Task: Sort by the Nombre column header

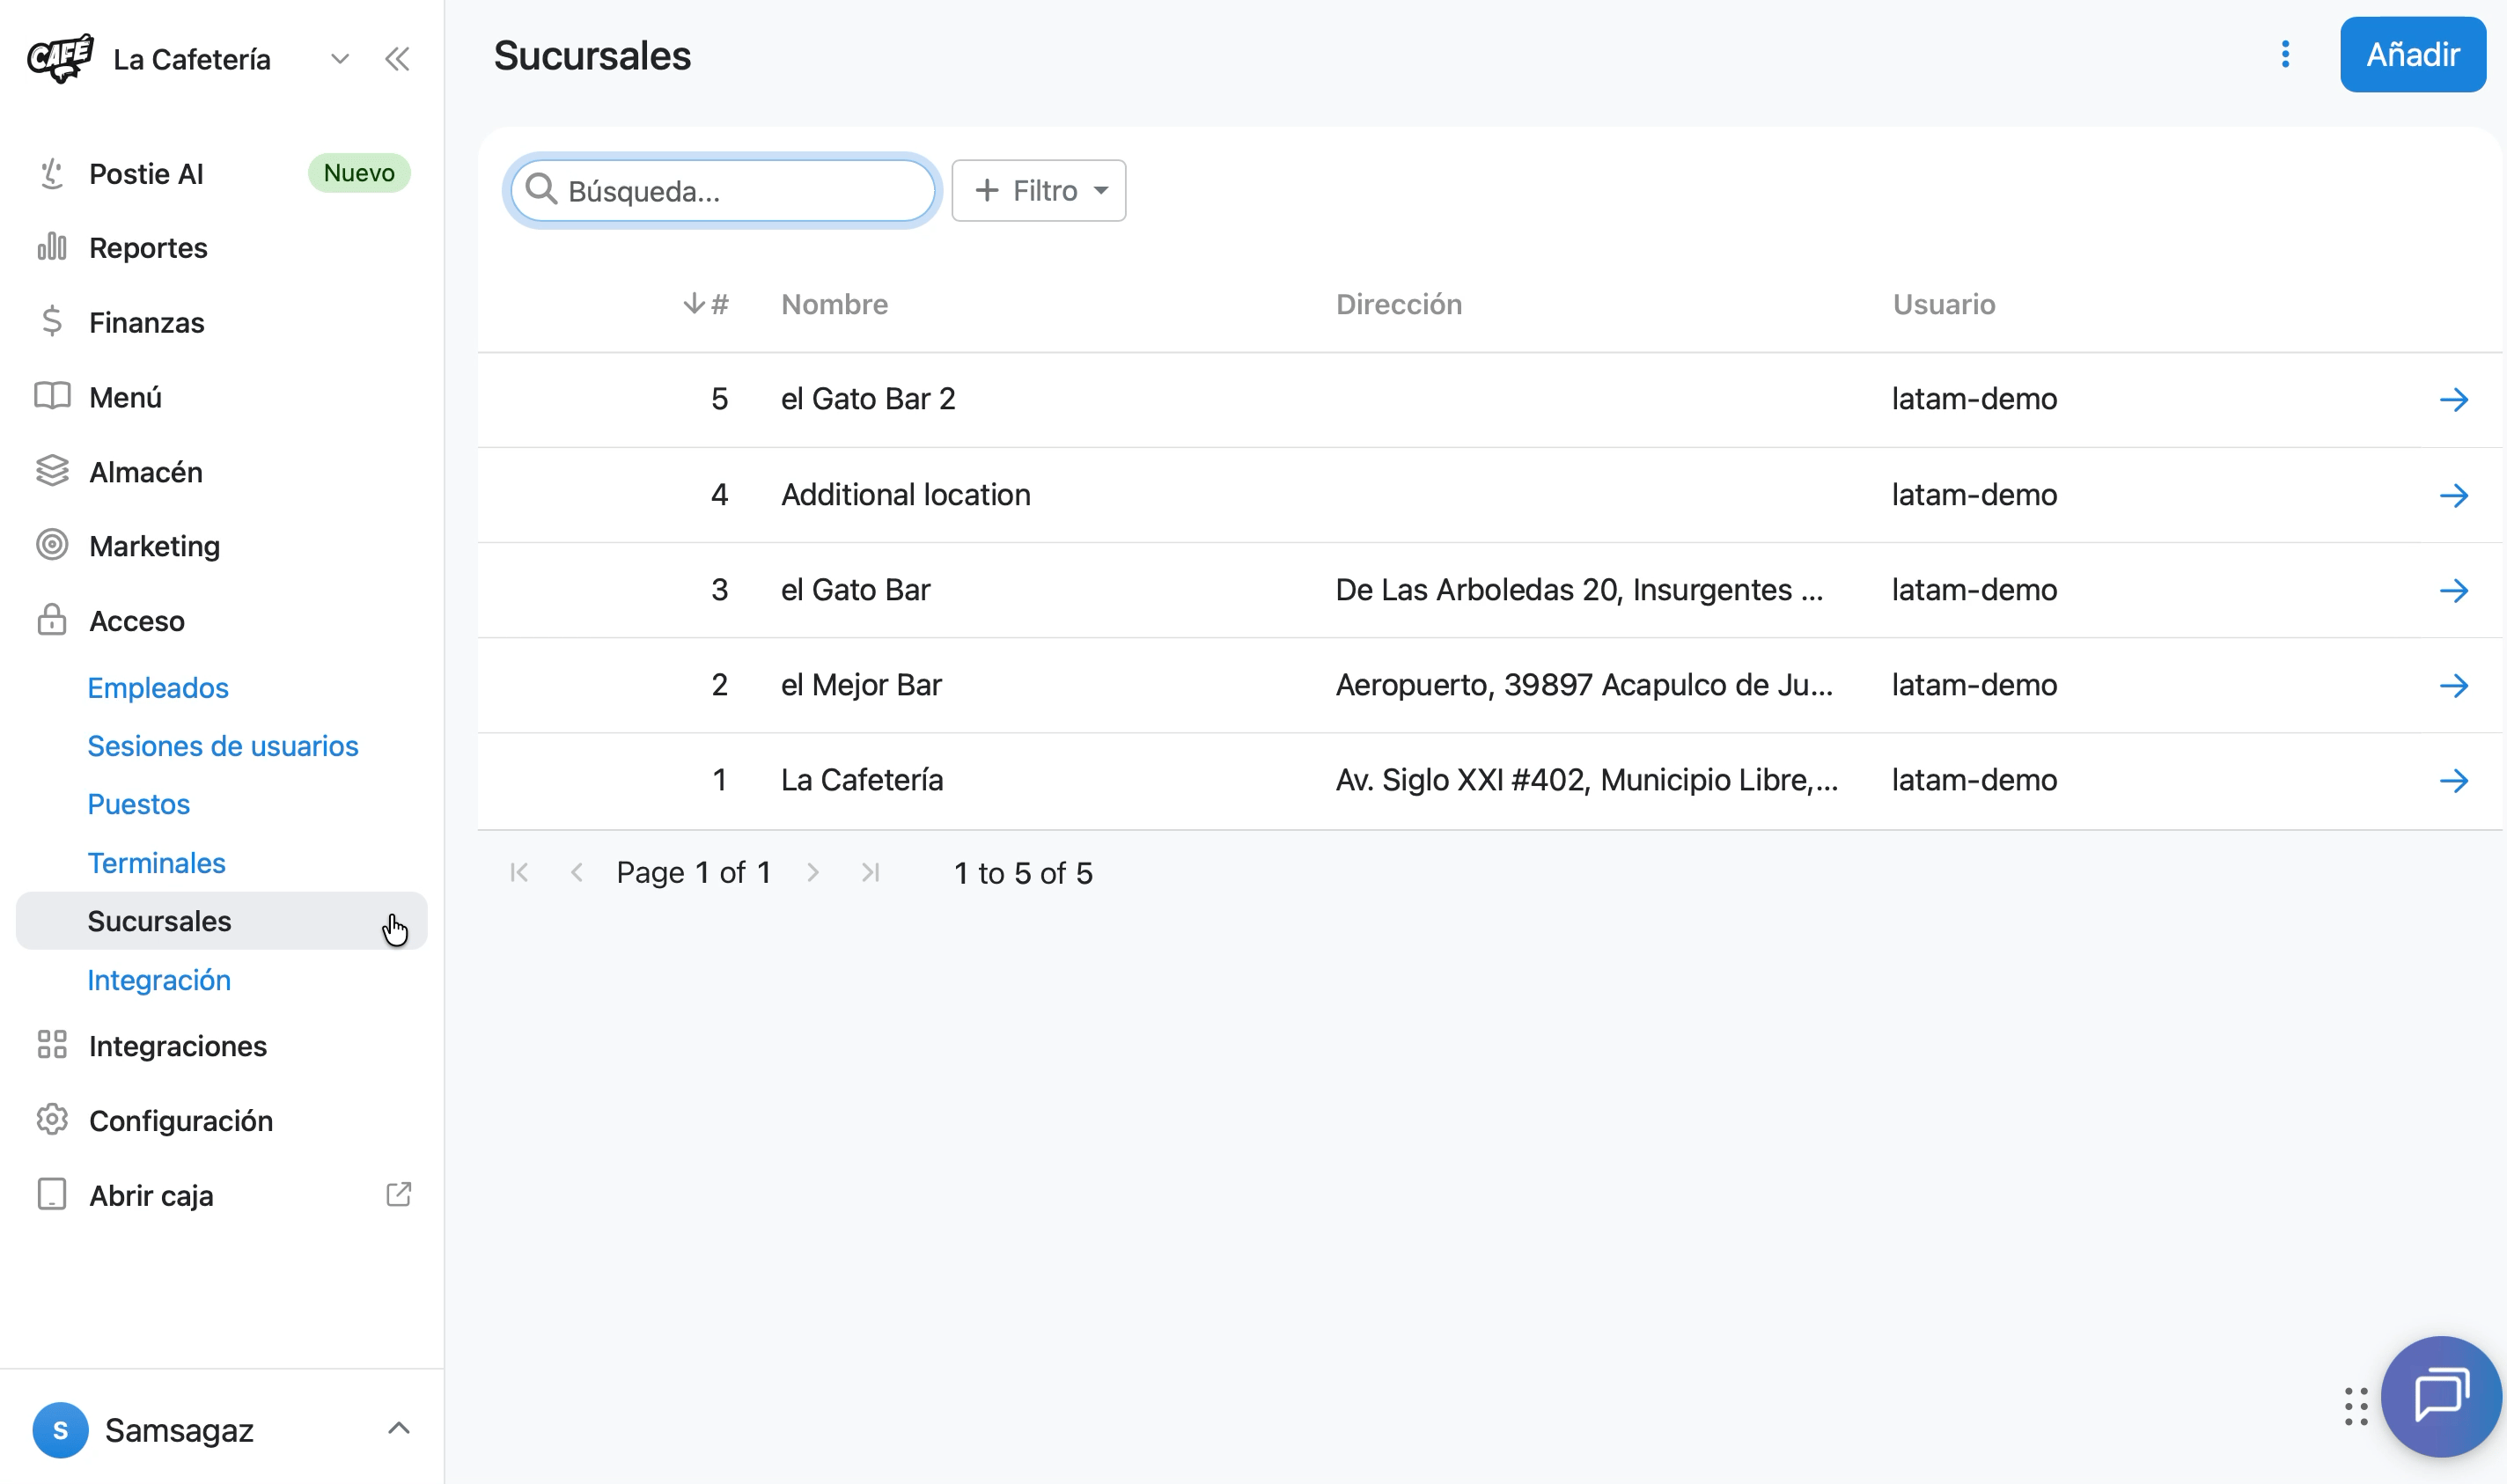Action: click(835, 304)
